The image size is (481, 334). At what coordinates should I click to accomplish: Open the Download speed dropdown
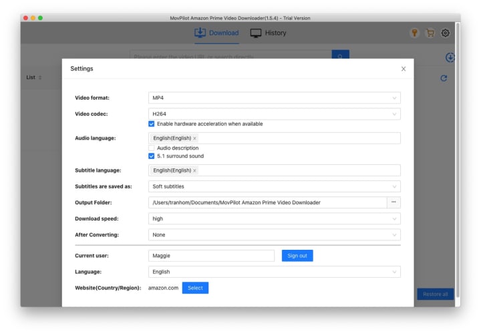pos(275,218)
